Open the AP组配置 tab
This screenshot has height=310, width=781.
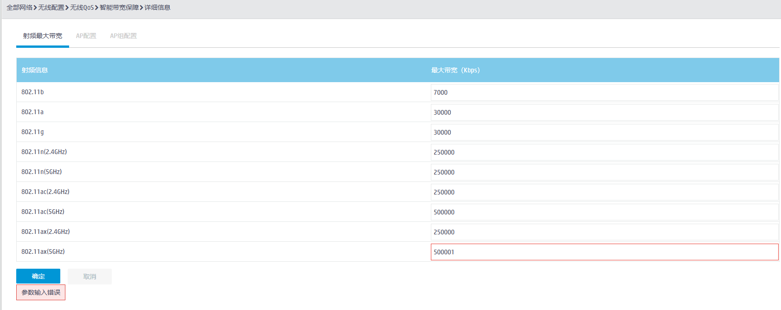[x=123, y=36]
